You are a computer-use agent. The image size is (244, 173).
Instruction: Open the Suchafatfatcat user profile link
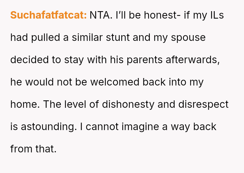click(x=48, y=16)
